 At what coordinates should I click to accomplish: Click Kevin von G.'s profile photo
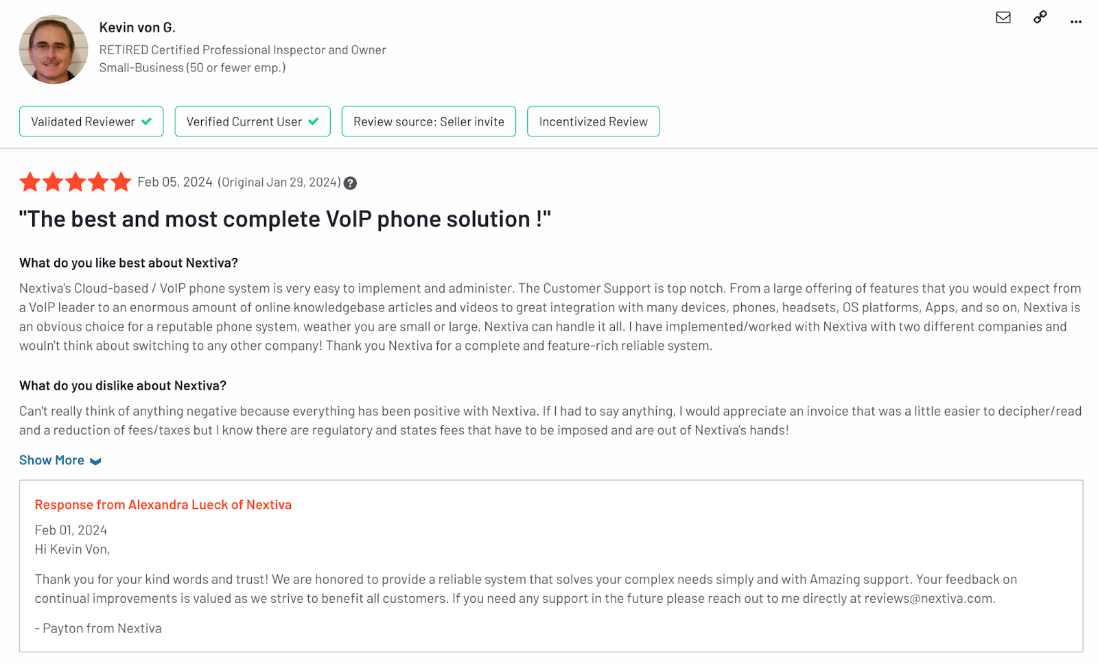[x=54, y=49]
